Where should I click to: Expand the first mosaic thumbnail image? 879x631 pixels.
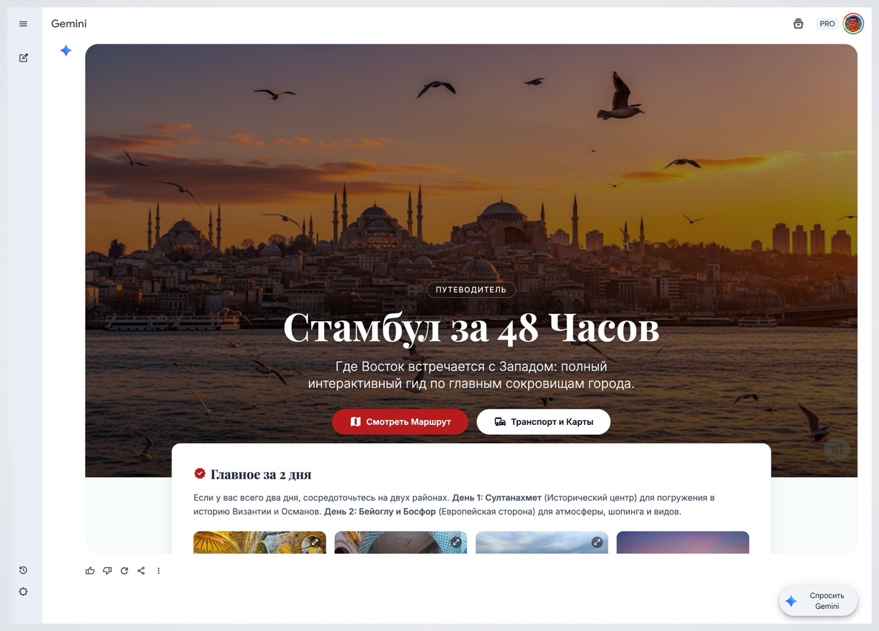coord(315,541)
